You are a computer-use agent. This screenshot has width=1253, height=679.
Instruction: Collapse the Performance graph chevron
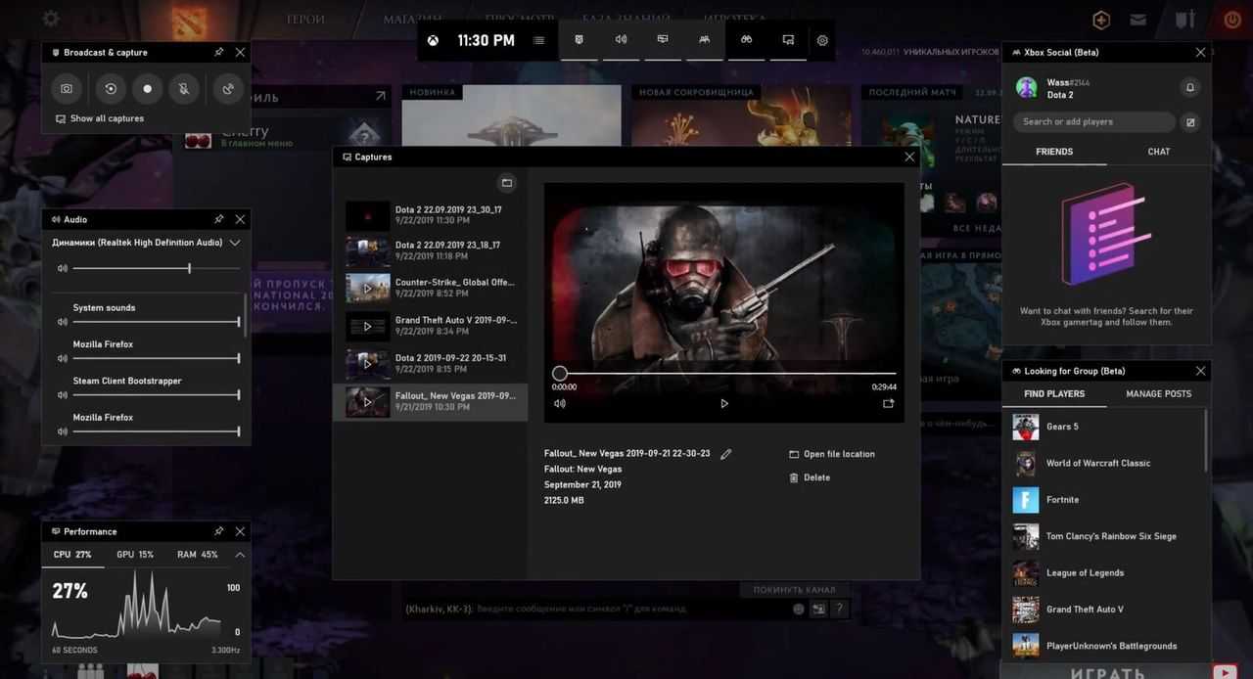click(240, 555)
